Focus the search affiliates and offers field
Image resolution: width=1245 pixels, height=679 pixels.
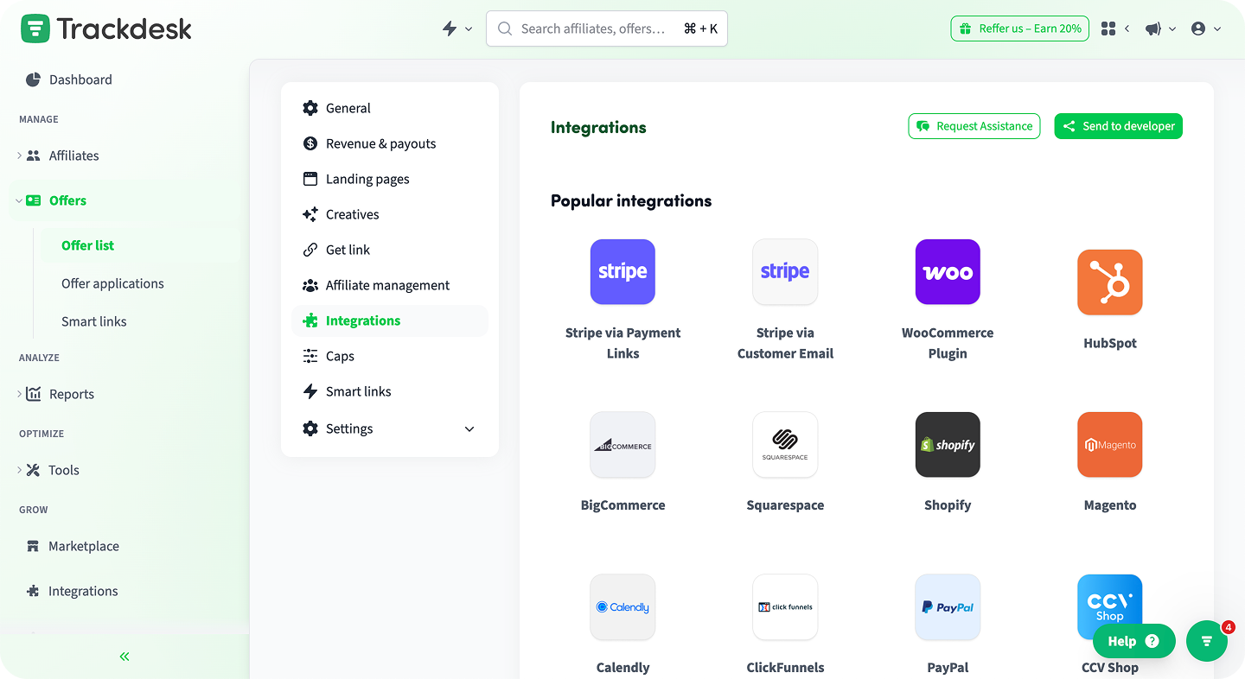click(x=607, y=29)
